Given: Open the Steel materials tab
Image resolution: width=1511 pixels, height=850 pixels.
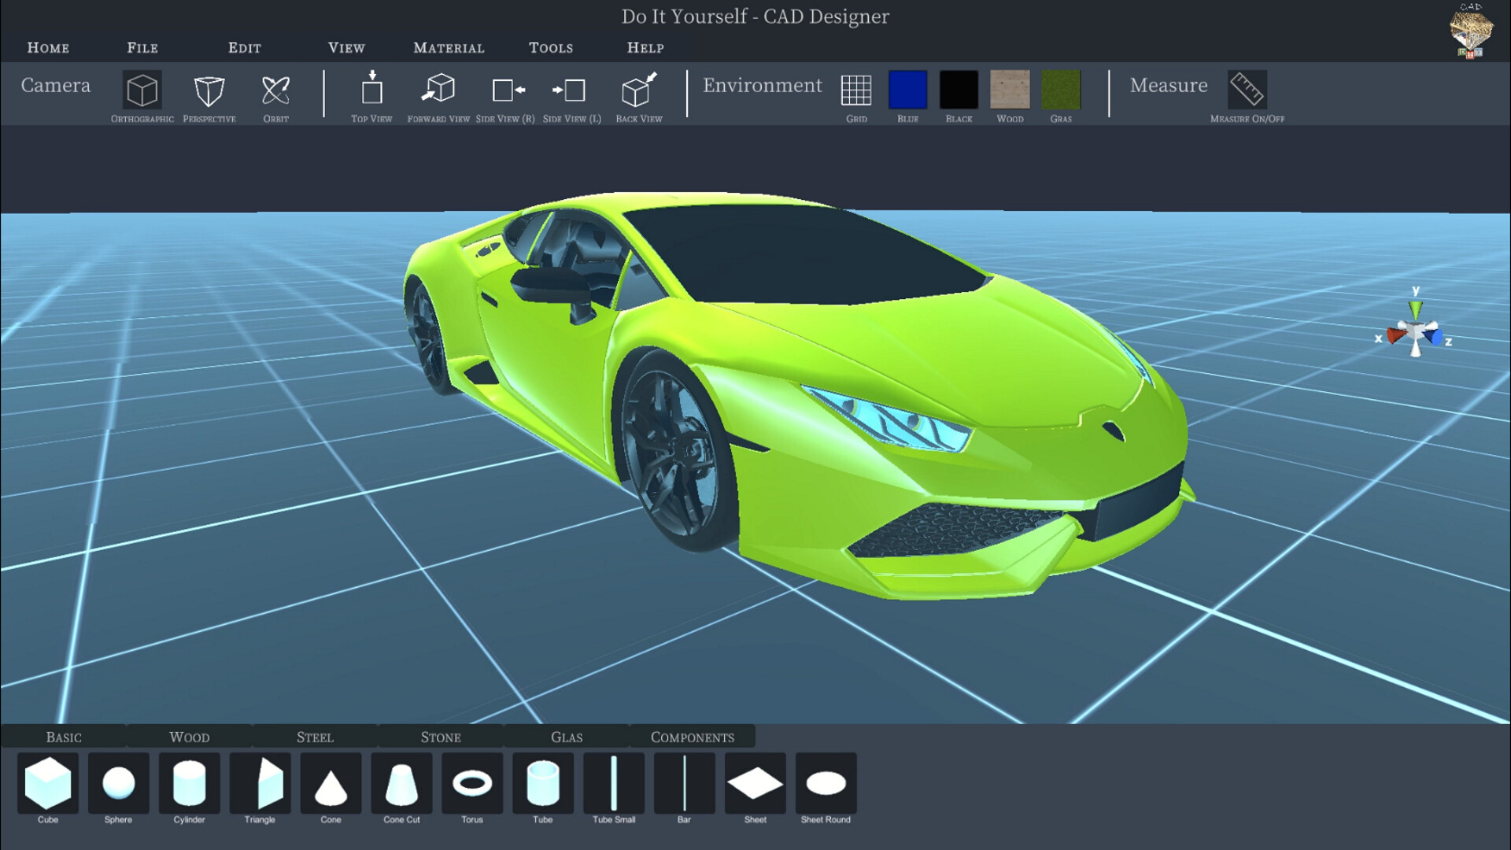Looking at the screenshot, I should [315, 736].
